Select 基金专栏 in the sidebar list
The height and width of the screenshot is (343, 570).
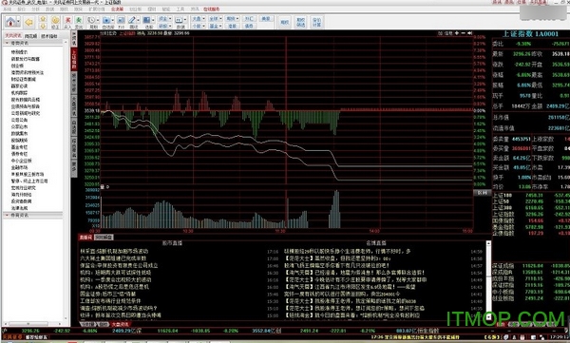tap(19, 147)
